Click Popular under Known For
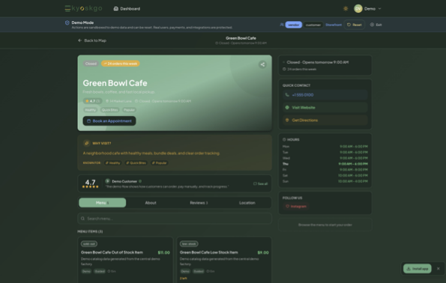Image resolution: width=446 pixels, height=283 pixels. [159, 162]
